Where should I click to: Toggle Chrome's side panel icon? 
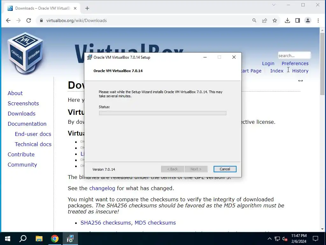(298, 20)
